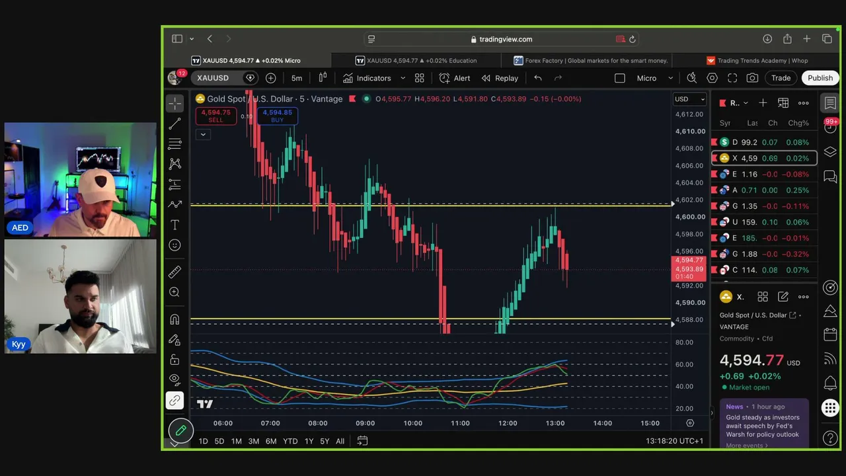846x476 pixels.
Task: Click the green pencil floating button
Action: click(180, 430)
